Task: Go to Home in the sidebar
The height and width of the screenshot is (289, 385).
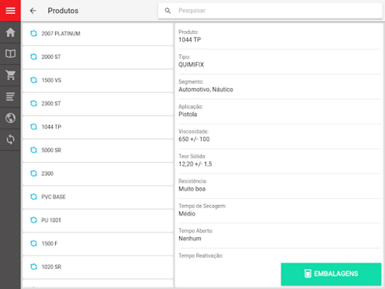Action: (10, 32)
